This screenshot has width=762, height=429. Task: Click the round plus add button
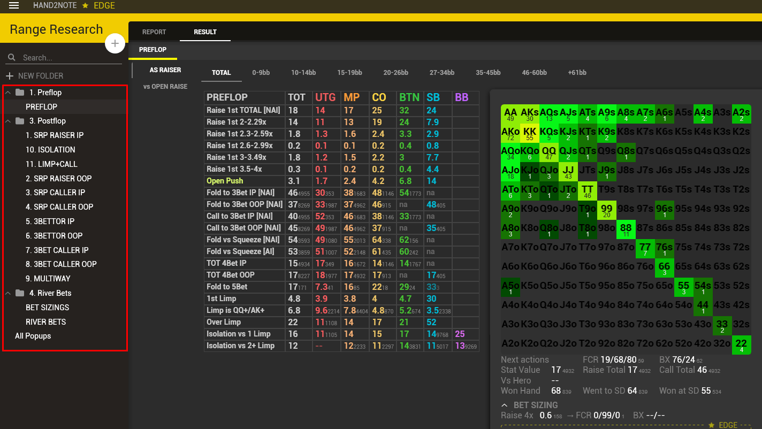point(115,43)
